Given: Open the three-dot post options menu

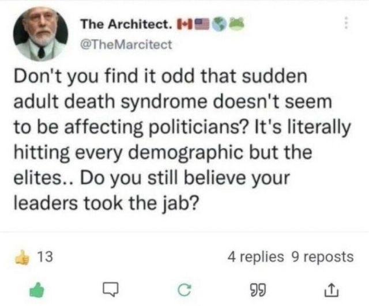Looking at the screenshot, I should click(x=346, y=23).
